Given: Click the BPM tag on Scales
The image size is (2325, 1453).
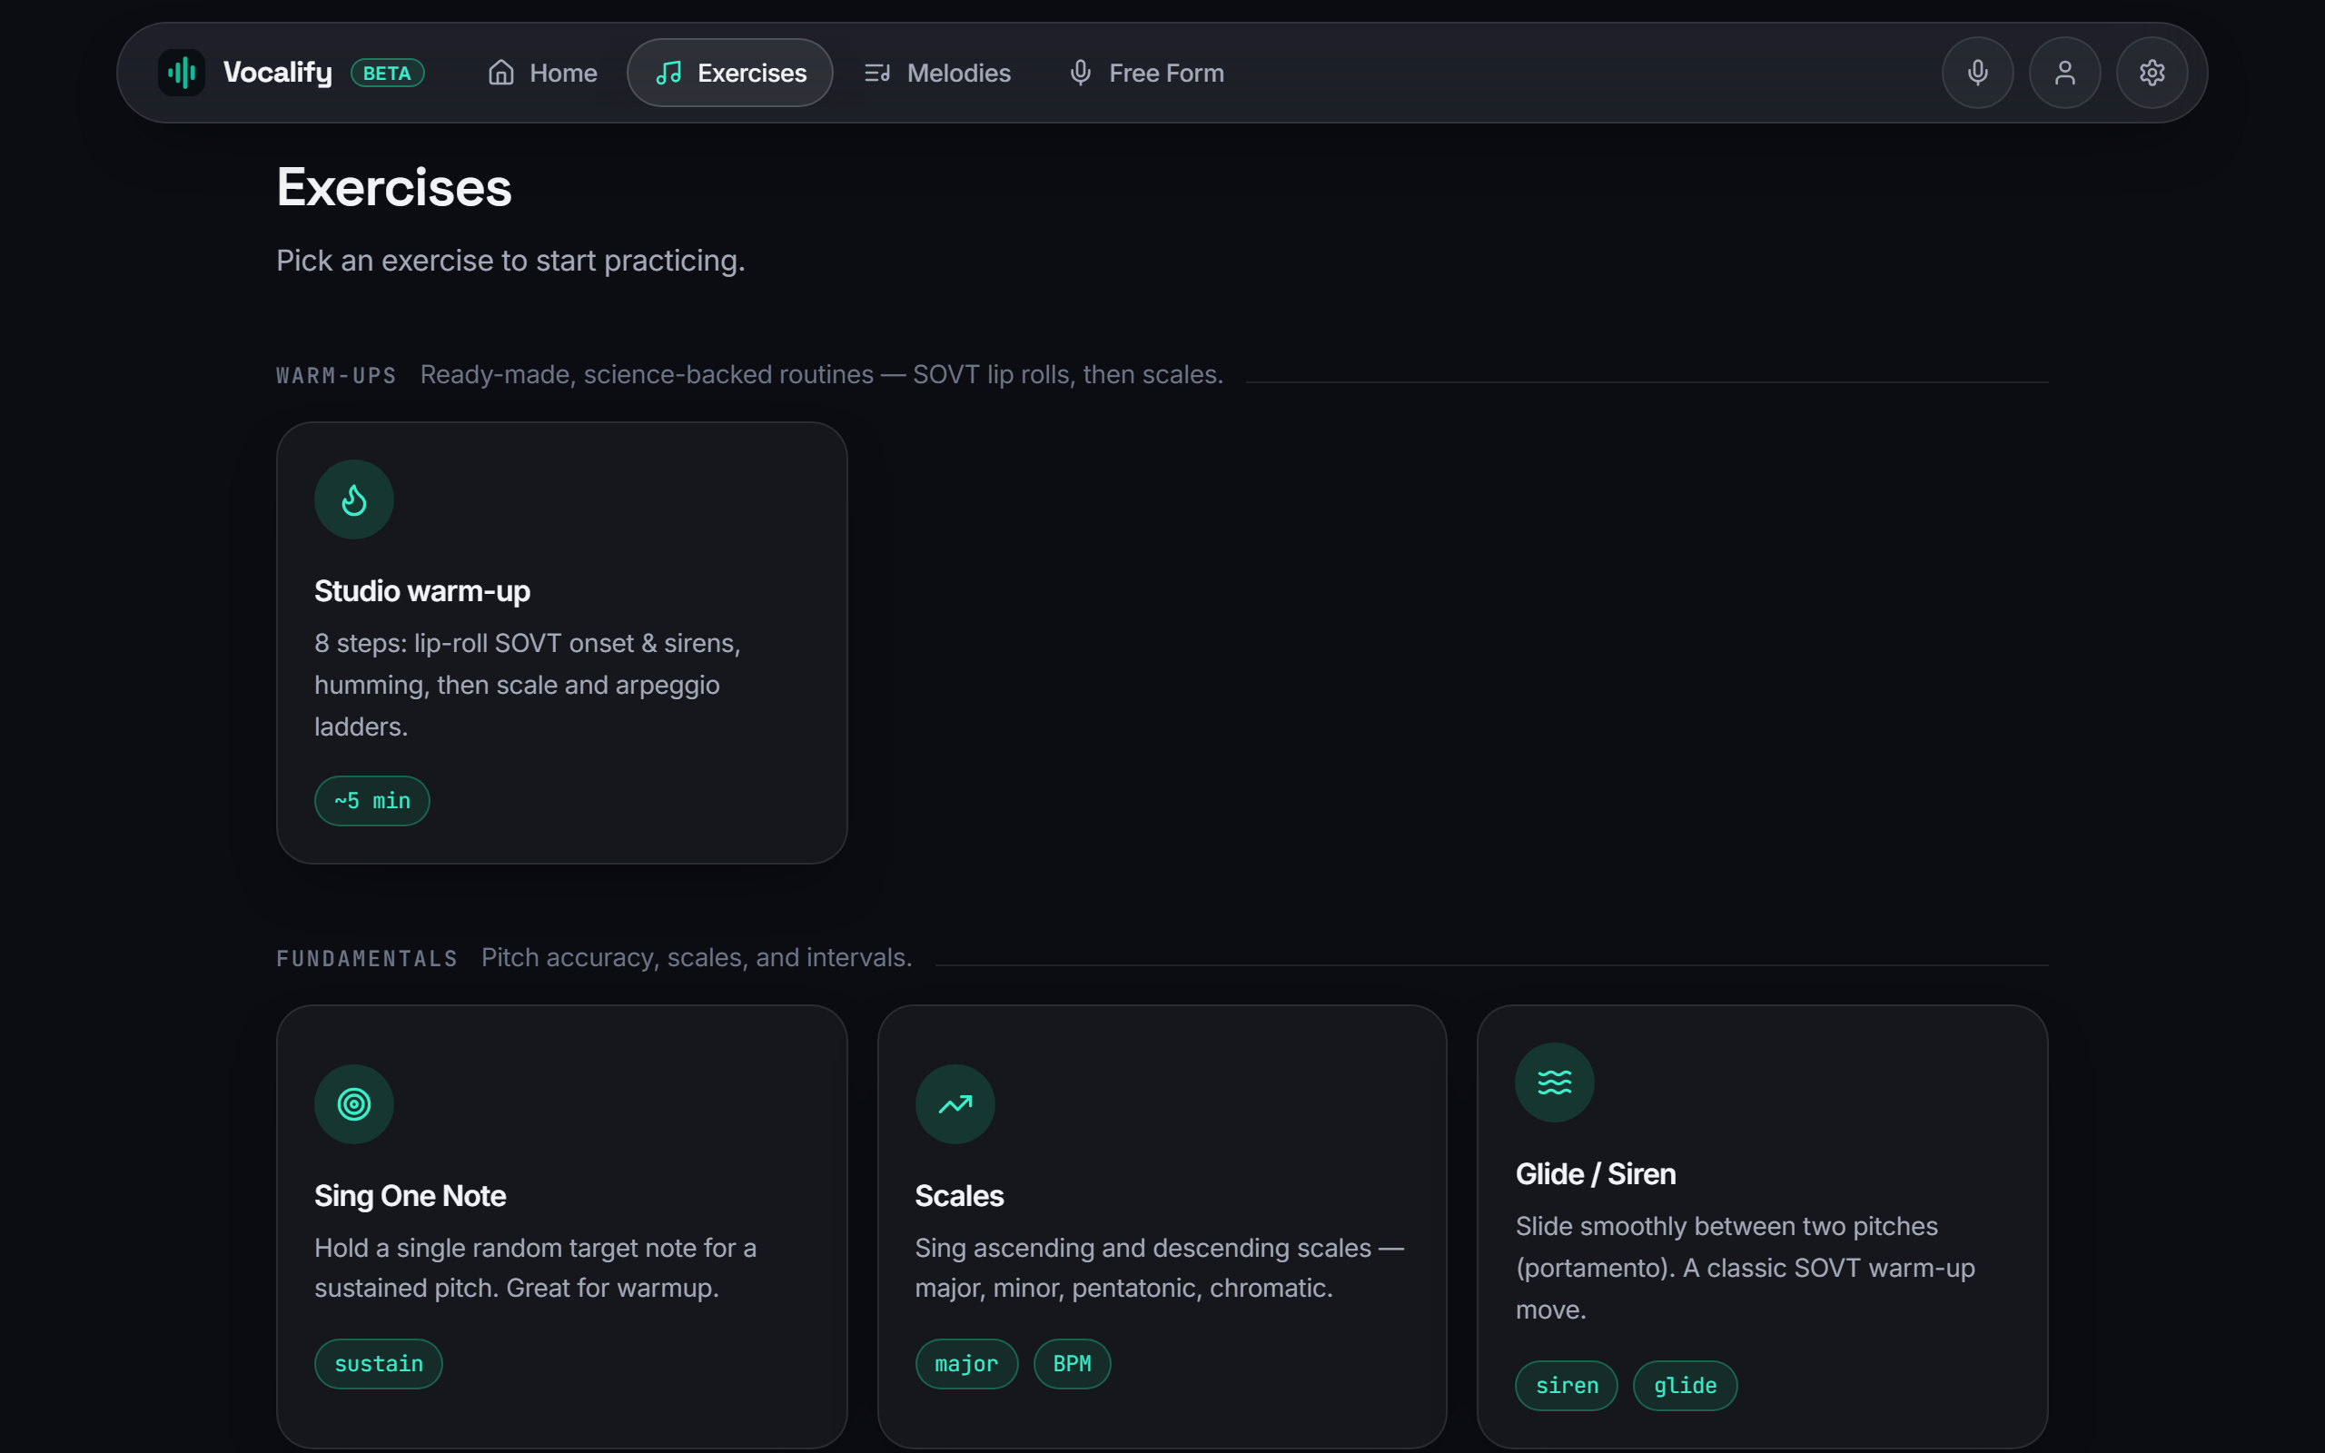Looking at the screenshot, I should pos(1073,1364).
